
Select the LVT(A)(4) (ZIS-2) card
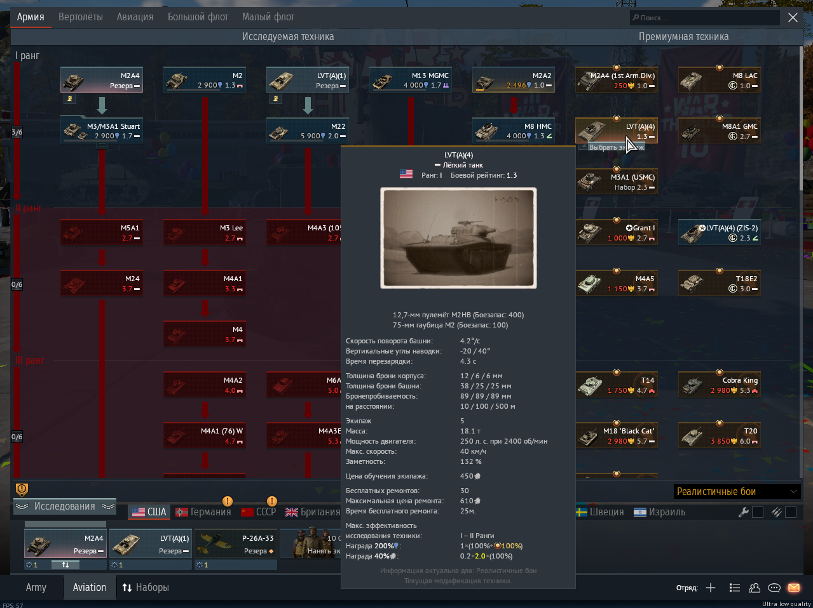[x=720, y=233]
